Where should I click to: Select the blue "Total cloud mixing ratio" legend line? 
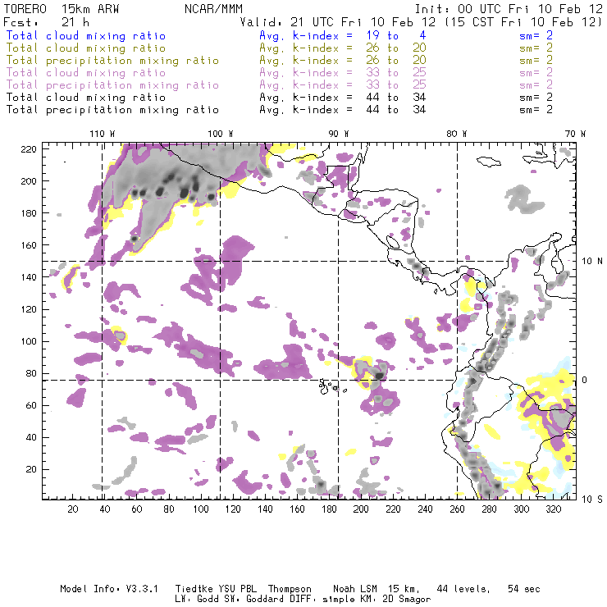pos(86,35)
